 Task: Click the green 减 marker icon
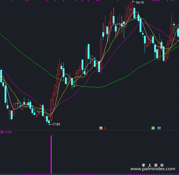coord(153,128)
